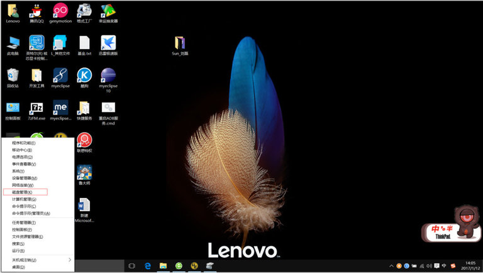Launch myeclipse 8 shortcut icon
This screenshot has width=483, height=273.
click(x=60, y=78)
